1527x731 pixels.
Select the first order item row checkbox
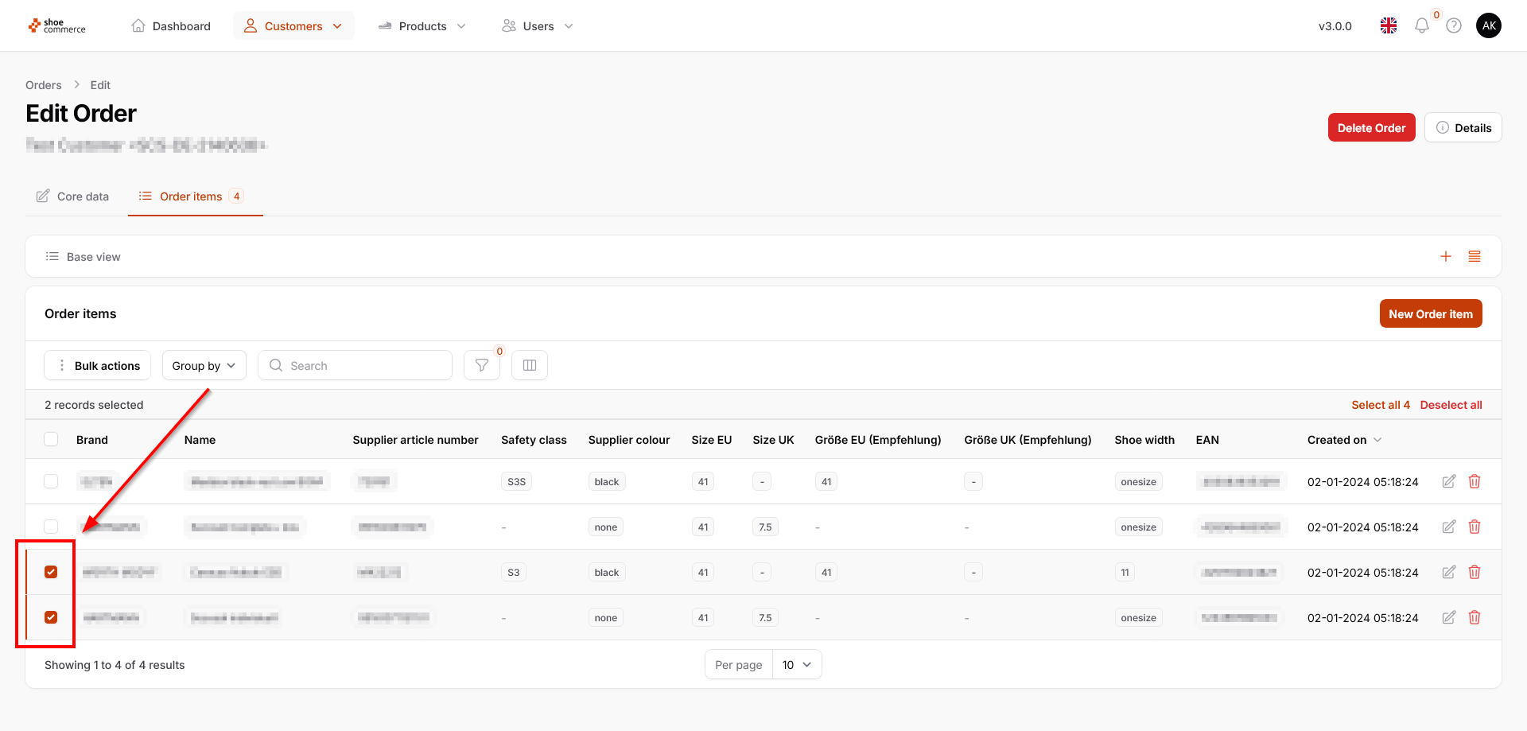52,481
